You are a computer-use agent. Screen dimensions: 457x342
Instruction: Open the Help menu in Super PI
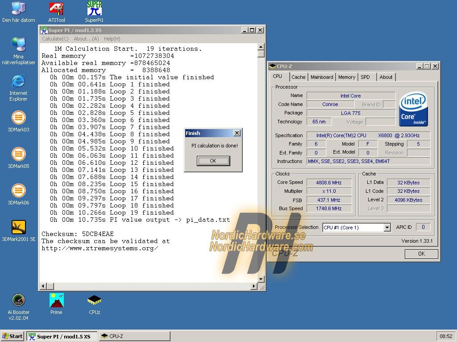112,39
